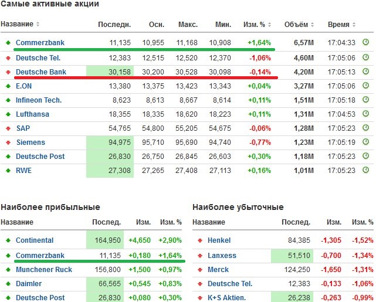Image resolution: width=376 pixels, height=302 pixels.
Task: Open the Lufthansa stock link
Action: (33, 114)
